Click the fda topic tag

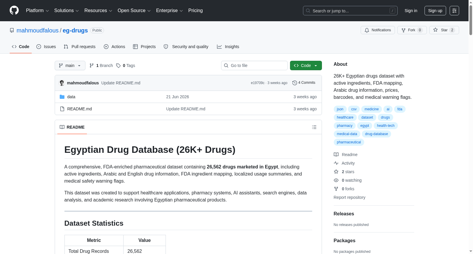click(x=400, y=109)
